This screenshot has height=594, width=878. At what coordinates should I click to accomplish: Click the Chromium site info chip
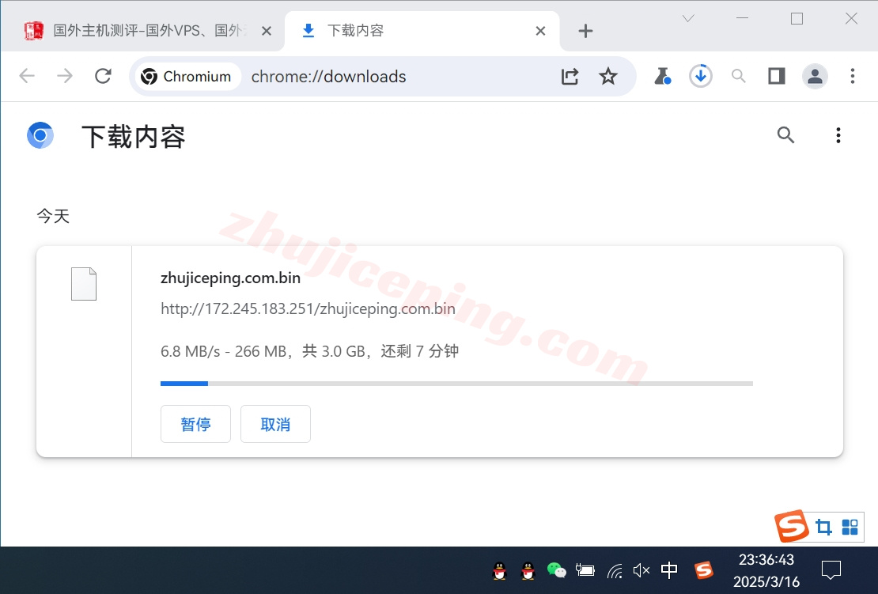187,76
